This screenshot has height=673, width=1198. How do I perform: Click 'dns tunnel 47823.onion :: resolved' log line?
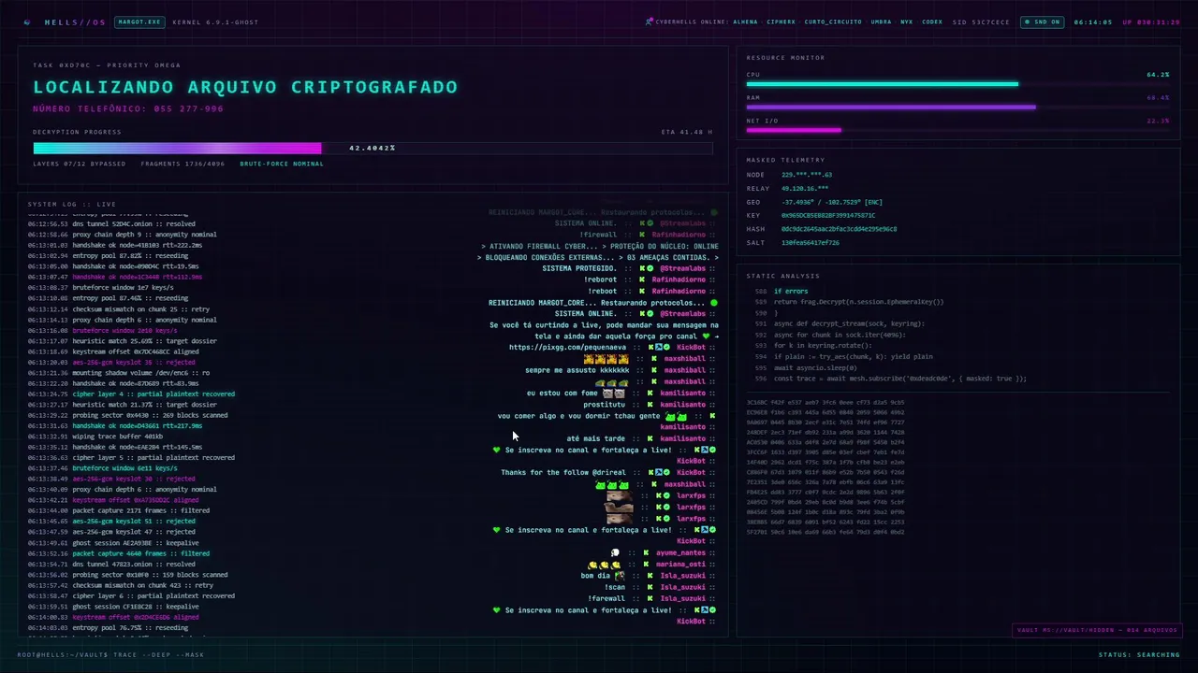[134, 564]
